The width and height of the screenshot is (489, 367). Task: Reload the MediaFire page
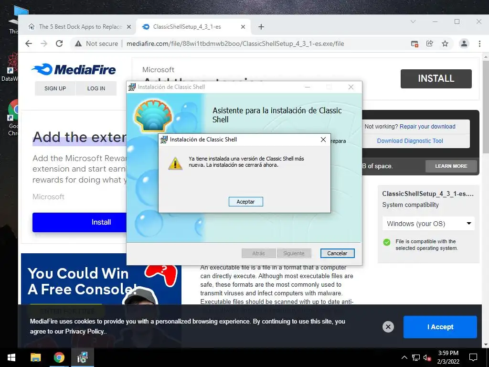pyautogui.click(x=59, y=43)
